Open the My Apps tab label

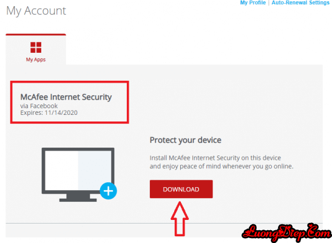click(x=36, y=60)
